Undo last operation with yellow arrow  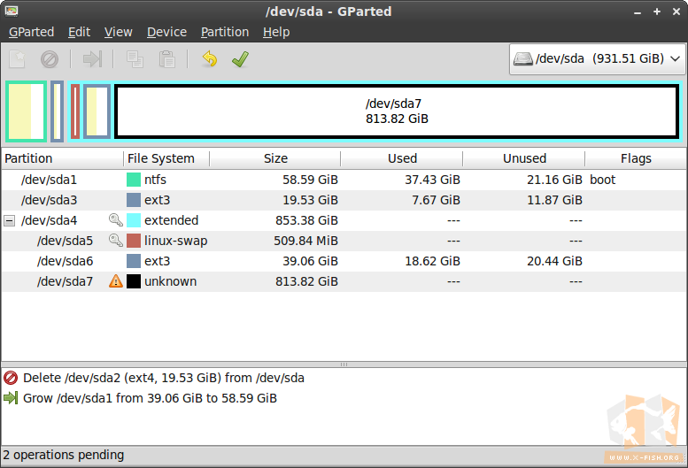(x=210, y=59)
